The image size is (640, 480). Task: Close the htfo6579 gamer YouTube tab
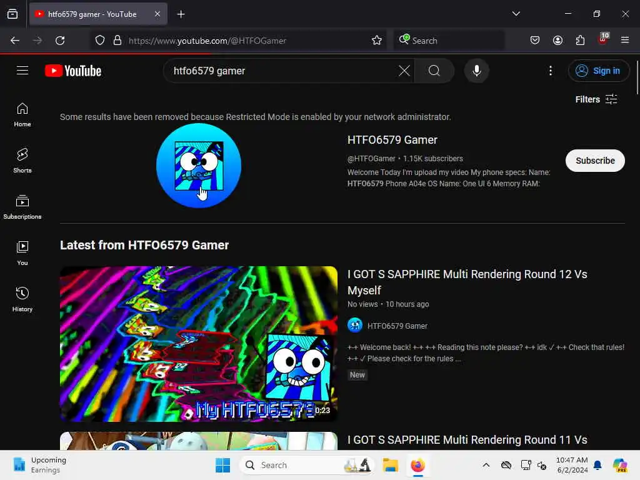click(157, 14)
